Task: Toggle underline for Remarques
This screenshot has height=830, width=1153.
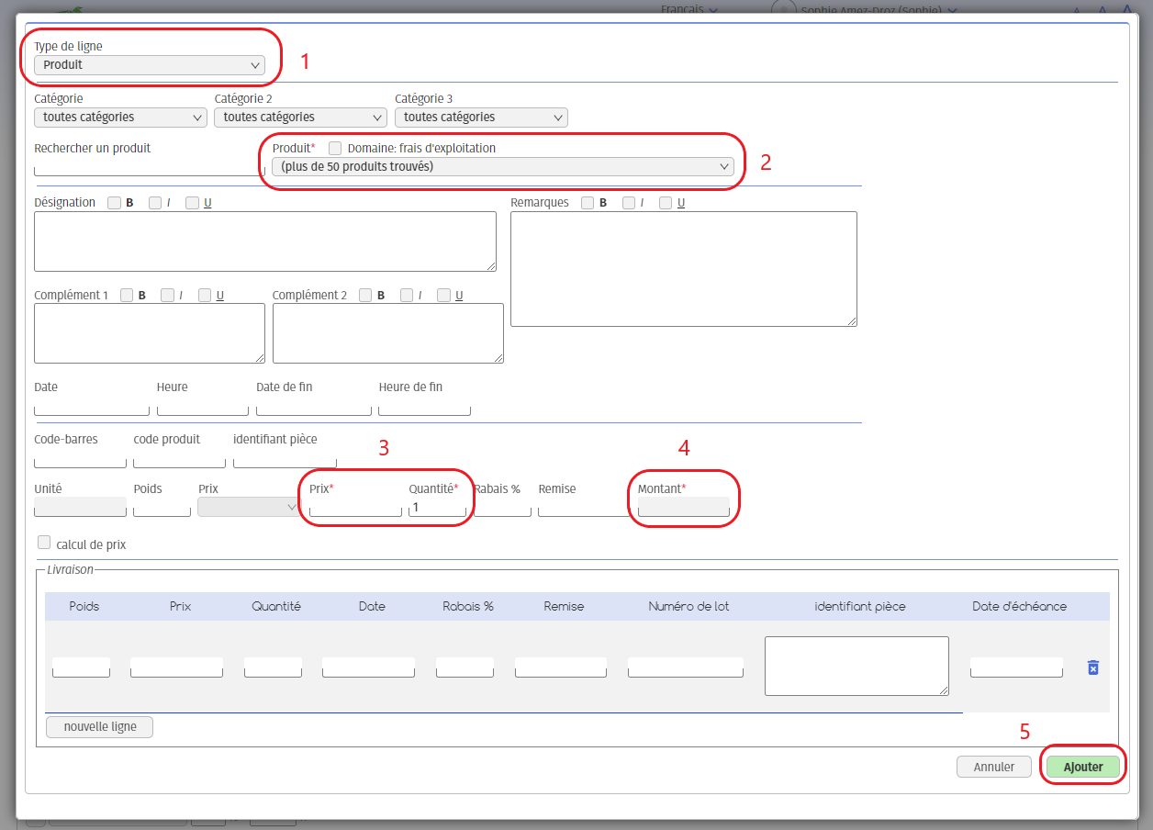Action: [666, 203]
